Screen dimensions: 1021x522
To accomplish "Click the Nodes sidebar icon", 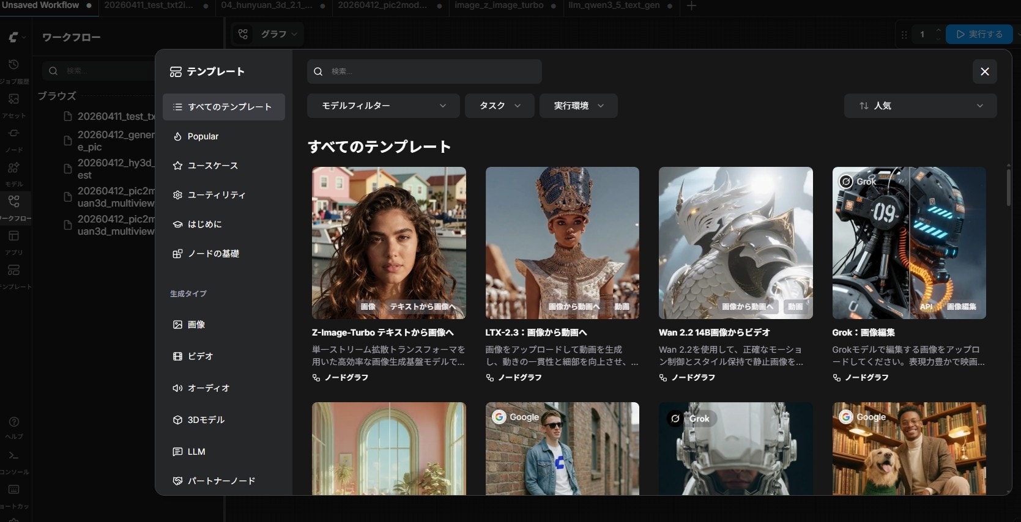I will [13, 134].
